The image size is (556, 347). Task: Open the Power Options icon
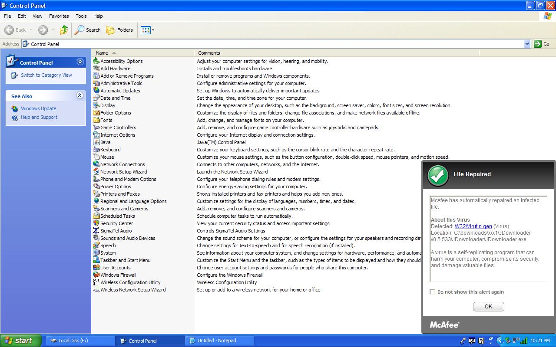click(x=96, y=187)
